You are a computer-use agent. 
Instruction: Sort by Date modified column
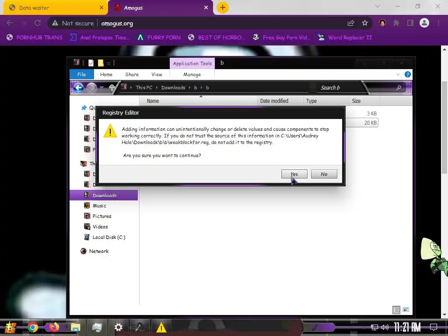point(280,101)
